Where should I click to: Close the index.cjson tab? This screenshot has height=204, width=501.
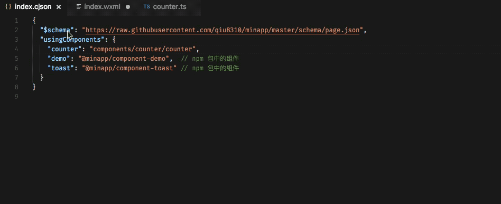[59, 7]
